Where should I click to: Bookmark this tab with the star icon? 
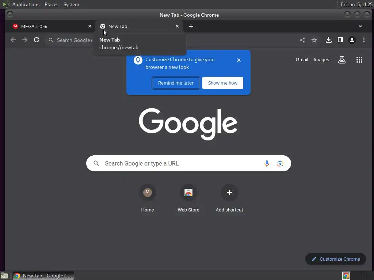tap(314, 40)
